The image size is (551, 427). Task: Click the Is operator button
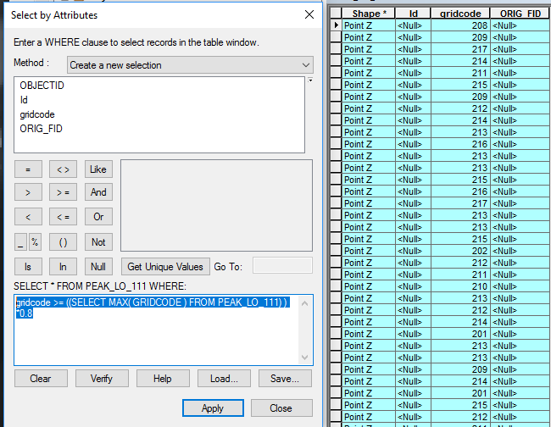click(x=28, y=267)
